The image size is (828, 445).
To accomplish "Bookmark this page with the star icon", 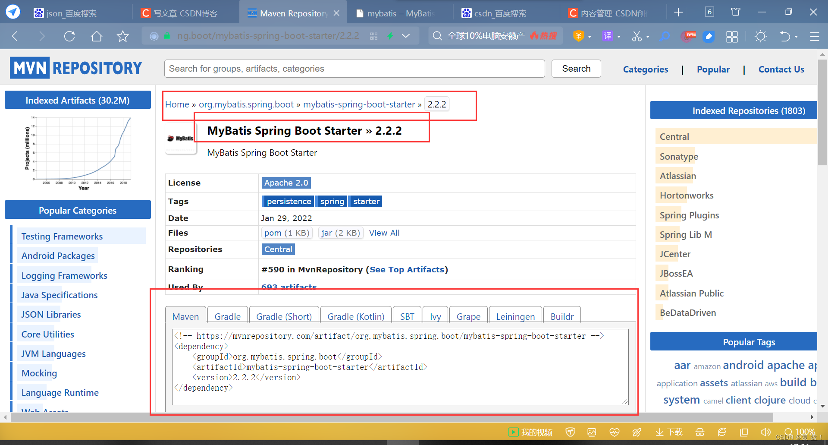I will point(123,36).
